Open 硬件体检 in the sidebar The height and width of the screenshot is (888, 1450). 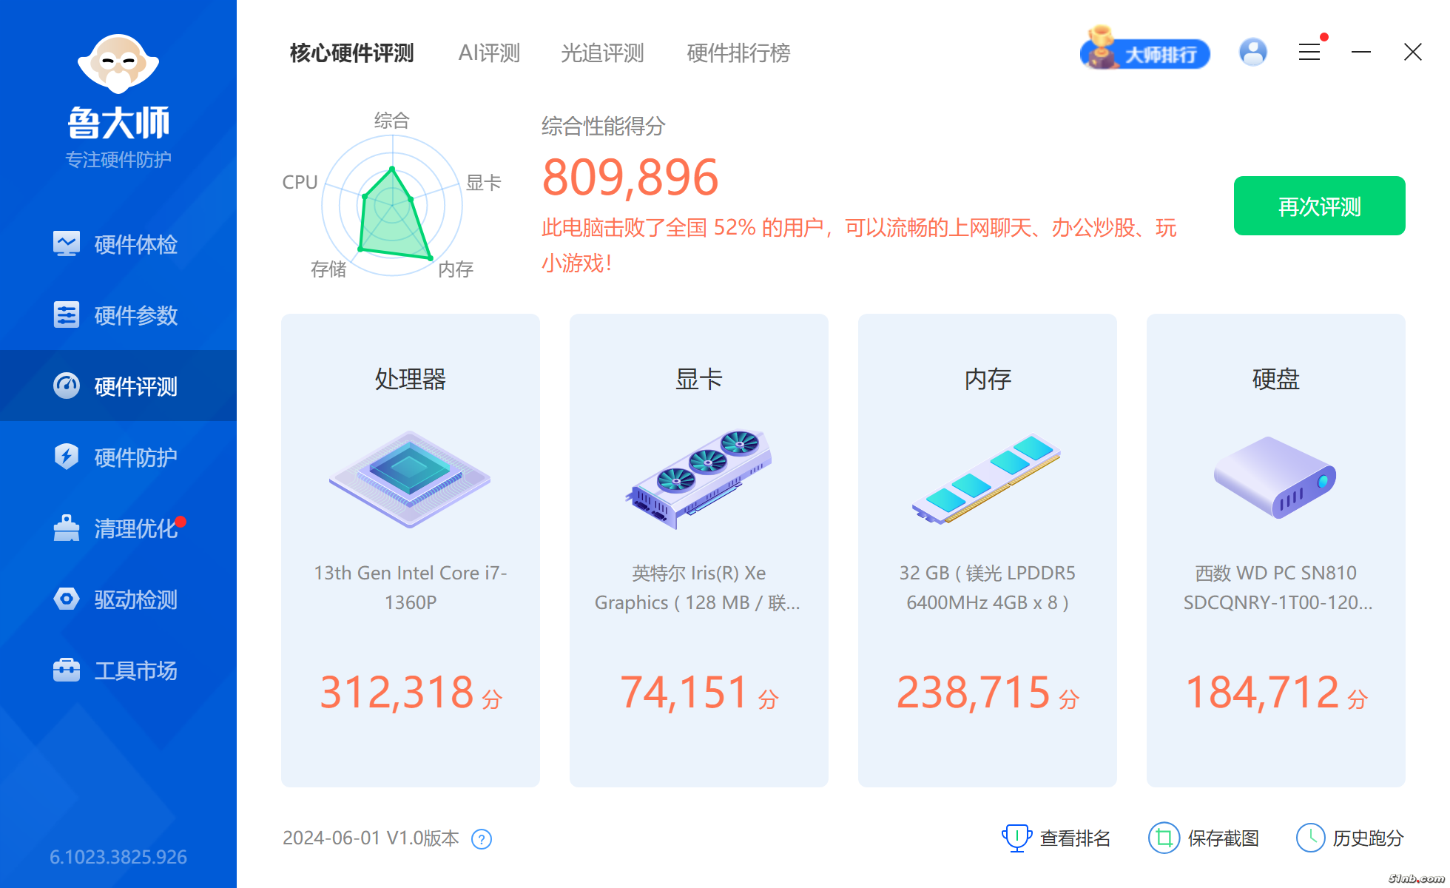pos(118,244)
